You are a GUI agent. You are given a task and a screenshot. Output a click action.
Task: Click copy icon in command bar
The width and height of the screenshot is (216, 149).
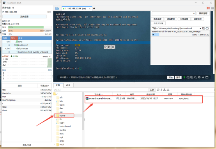[188, 77]
